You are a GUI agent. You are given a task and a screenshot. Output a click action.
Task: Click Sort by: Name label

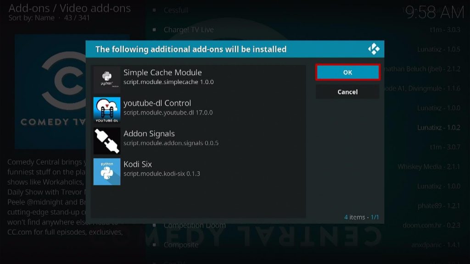click(x=32, y=18)
